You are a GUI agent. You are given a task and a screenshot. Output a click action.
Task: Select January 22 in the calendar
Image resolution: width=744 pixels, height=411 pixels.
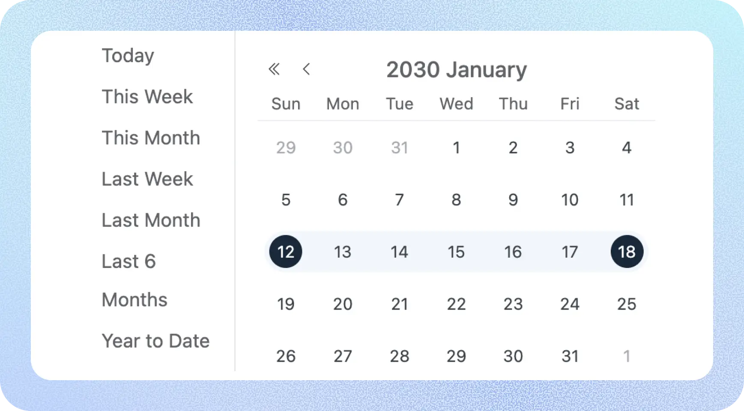(456, 304)
